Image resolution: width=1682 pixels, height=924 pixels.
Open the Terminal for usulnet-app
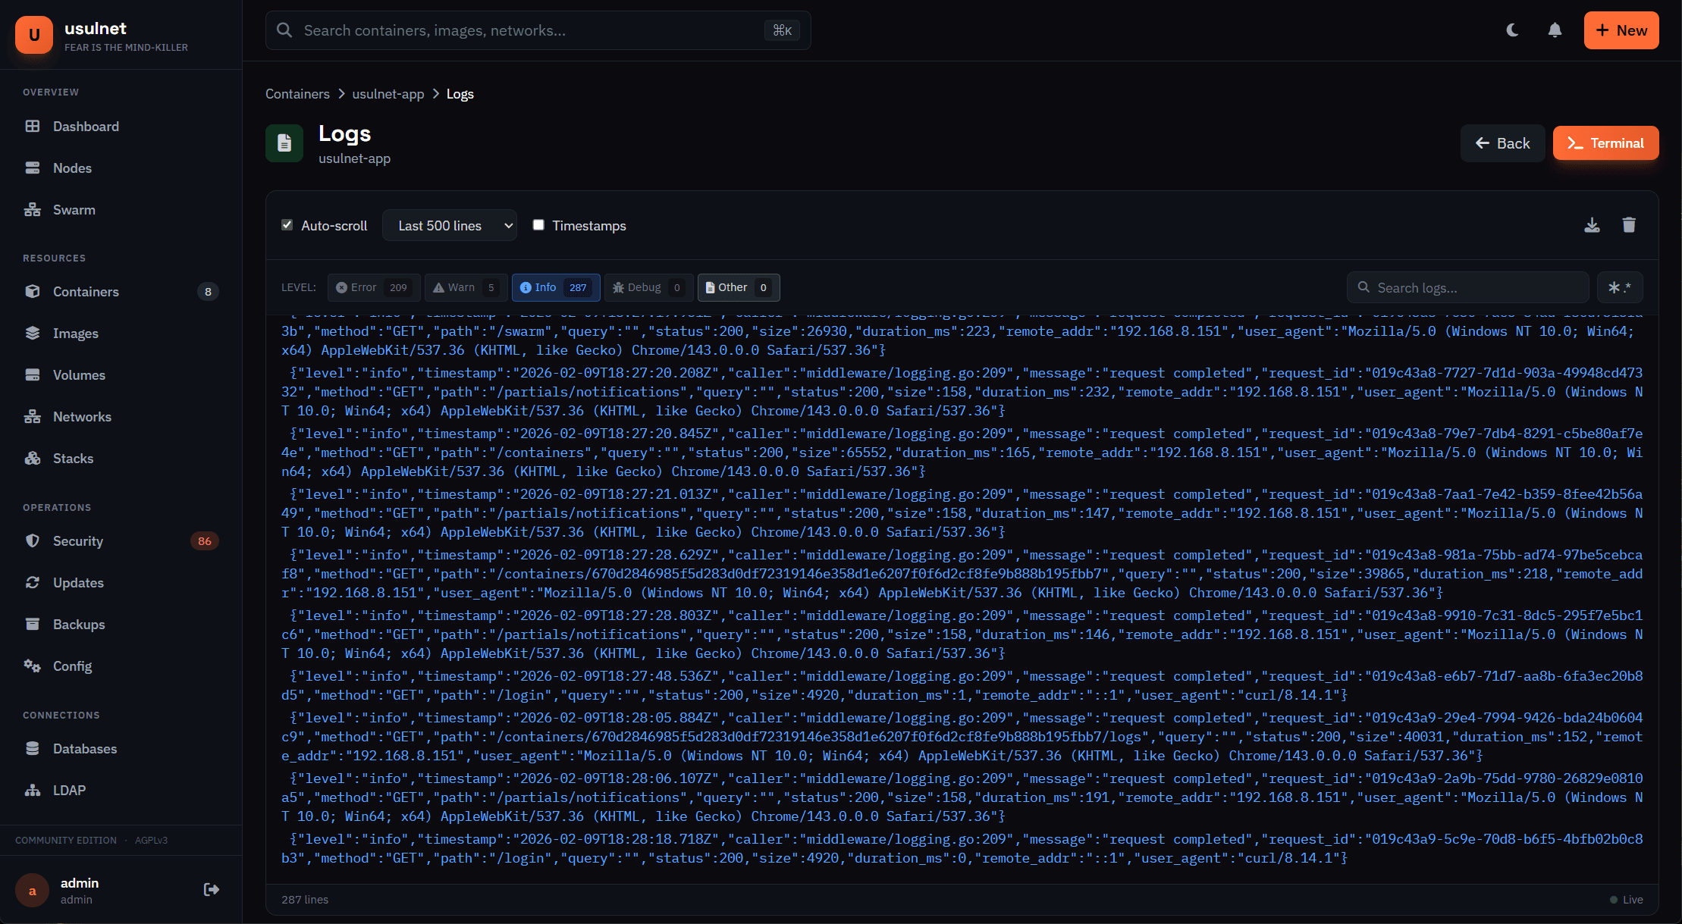(x=1605, y=143)
